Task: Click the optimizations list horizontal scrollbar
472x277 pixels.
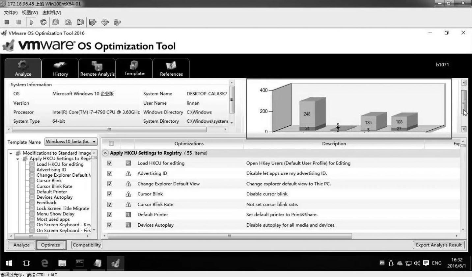Action: pyautogui.click(x=230, y=236)
